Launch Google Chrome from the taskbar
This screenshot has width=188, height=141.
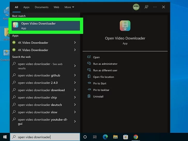[136, 137]
